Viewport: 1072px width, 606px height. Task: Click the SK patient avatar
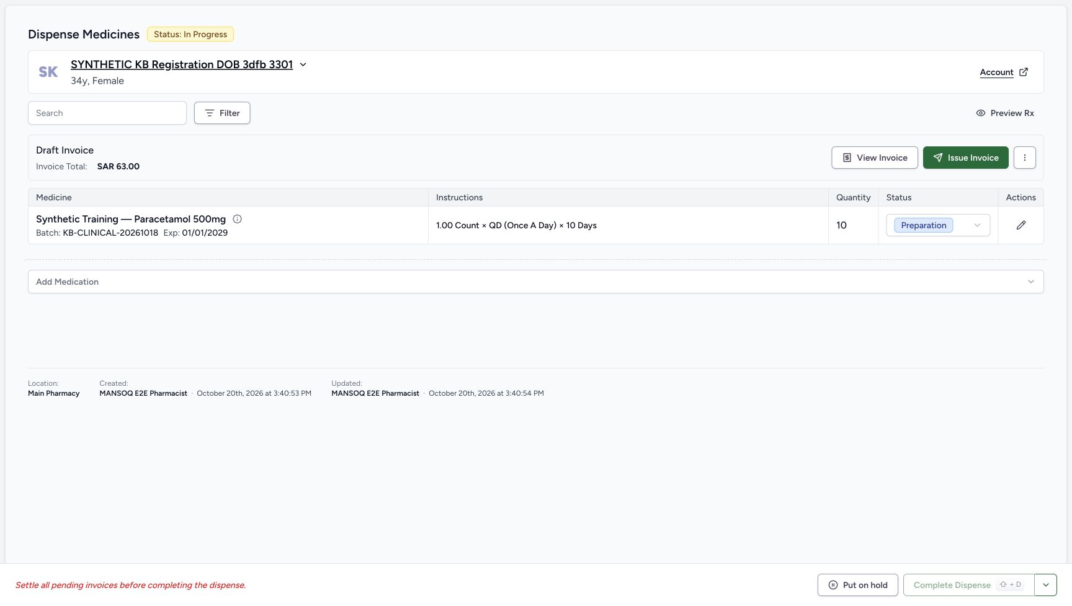coord(48,72)
